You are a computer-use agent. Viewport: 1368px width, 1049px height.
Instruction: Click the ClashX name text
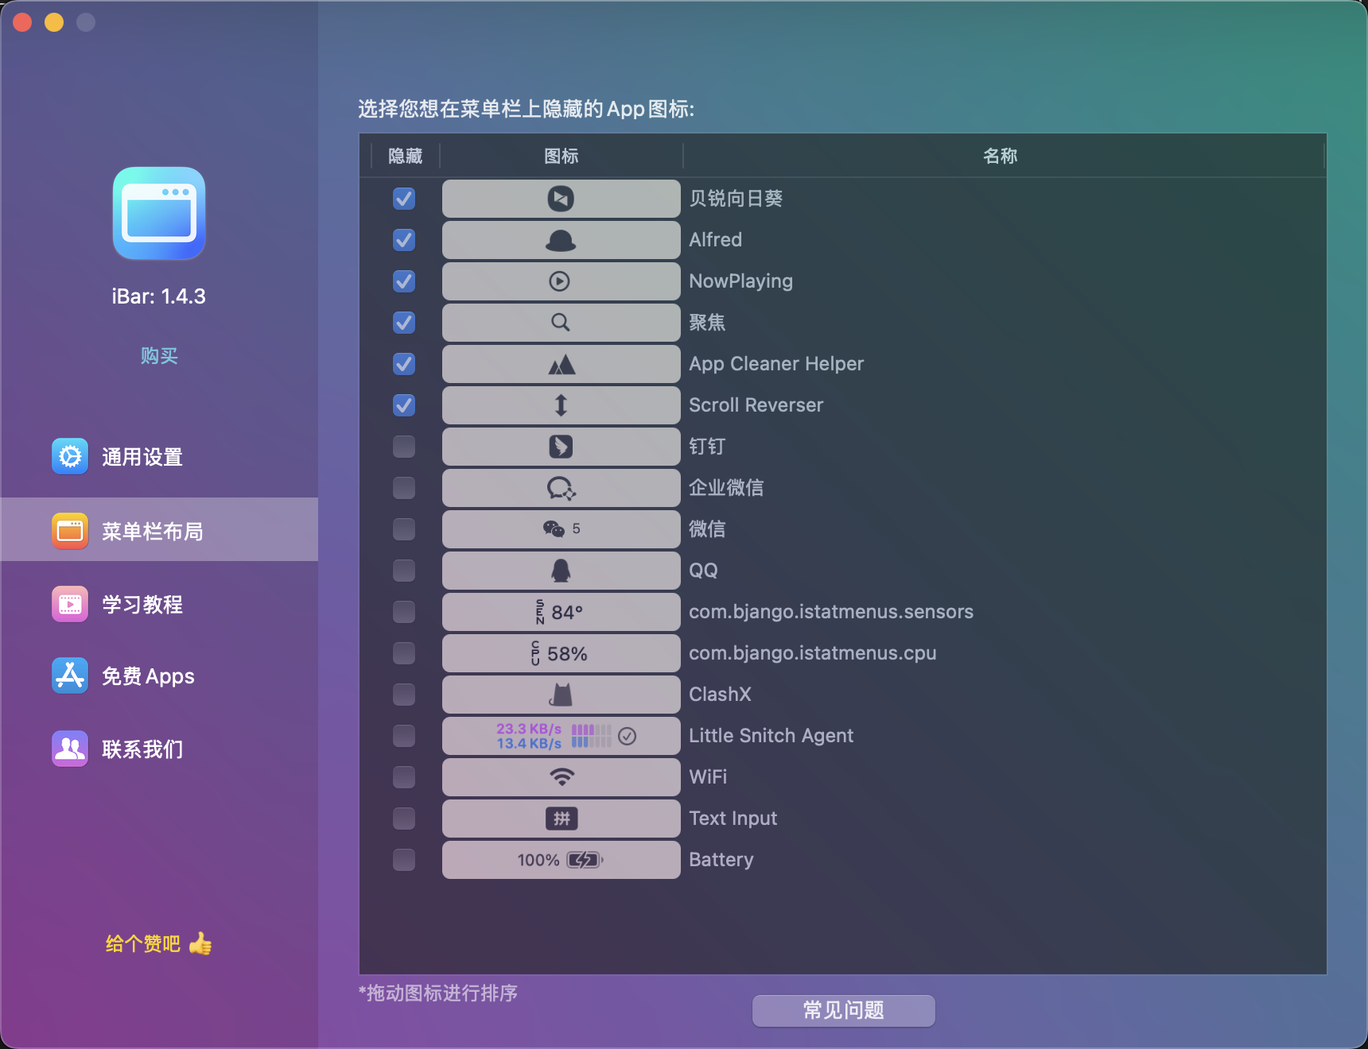720,695
